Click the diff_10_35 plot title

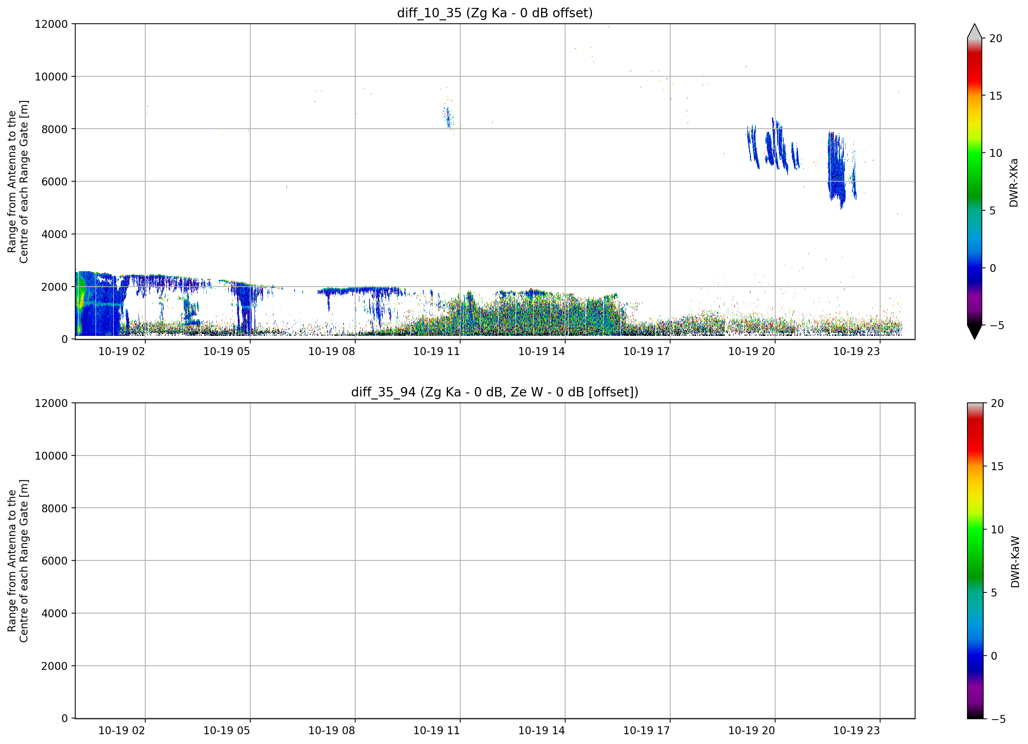[x=494, y=13]
